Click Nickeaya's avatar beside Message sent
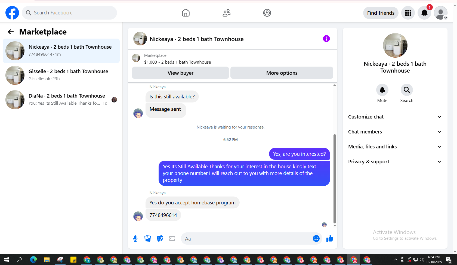Screen dimensions: 457x265 click(138, 113)
